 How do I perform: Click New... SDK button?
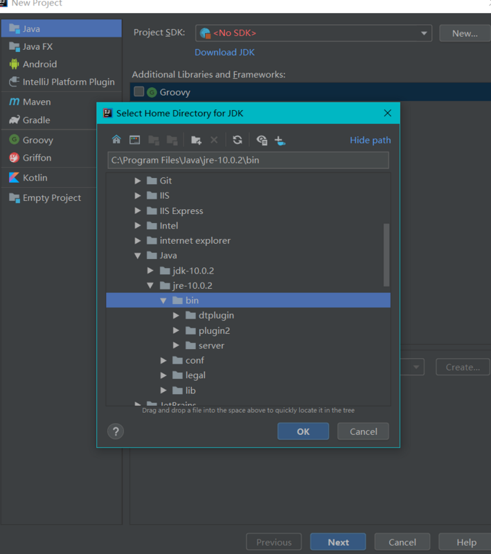[x=465, y=33]
